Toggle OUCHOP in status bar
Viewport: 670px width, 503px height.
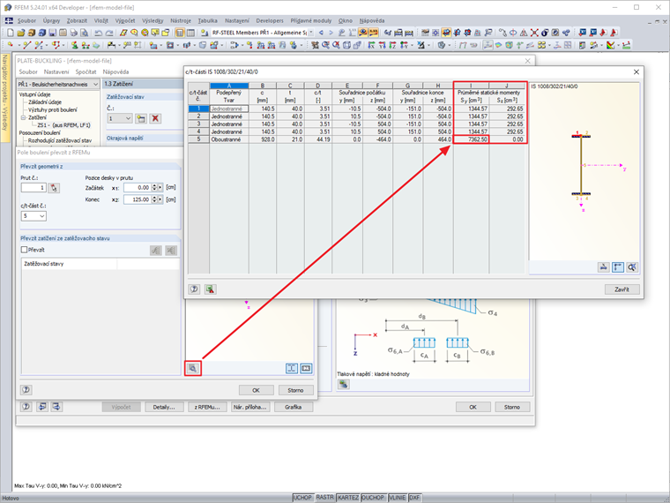(x=373, y=498)
